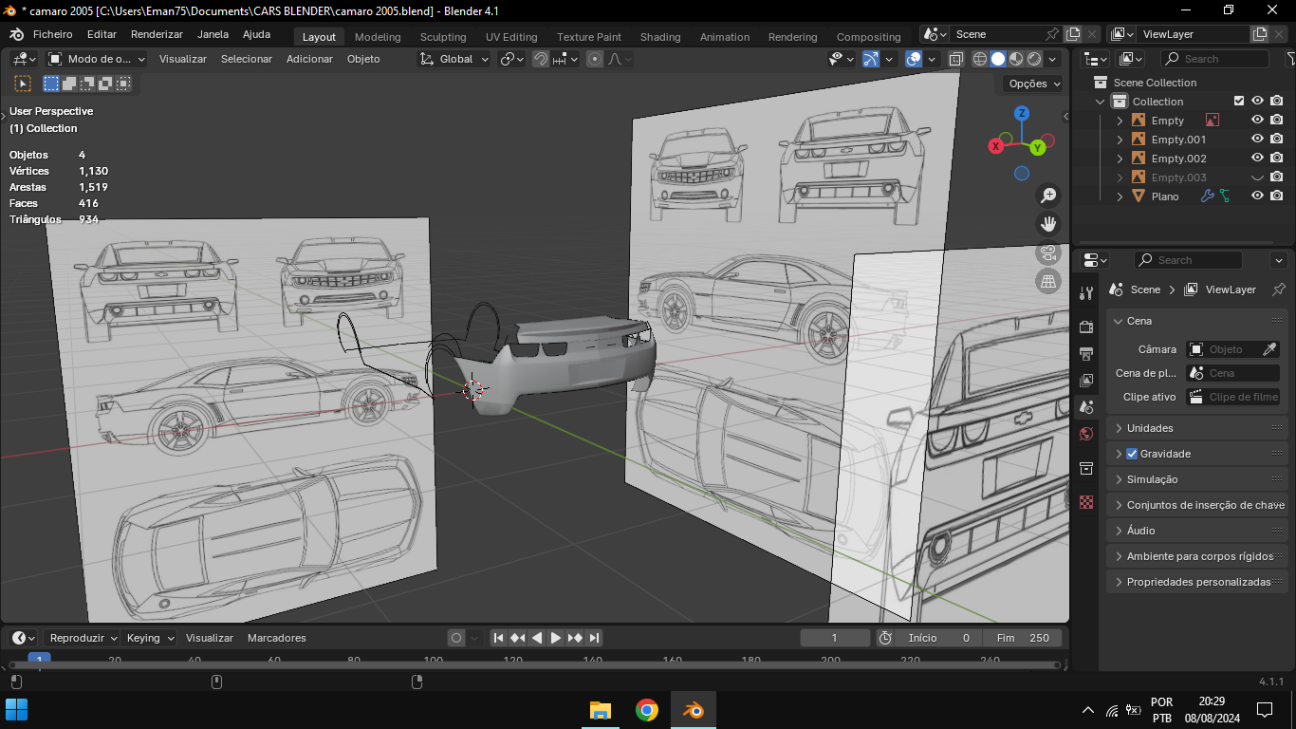The height and width of the screenshot is (729, 1296).
Task: Toggle camera view gizmo icon
Action: click(x=1048, y=252)
